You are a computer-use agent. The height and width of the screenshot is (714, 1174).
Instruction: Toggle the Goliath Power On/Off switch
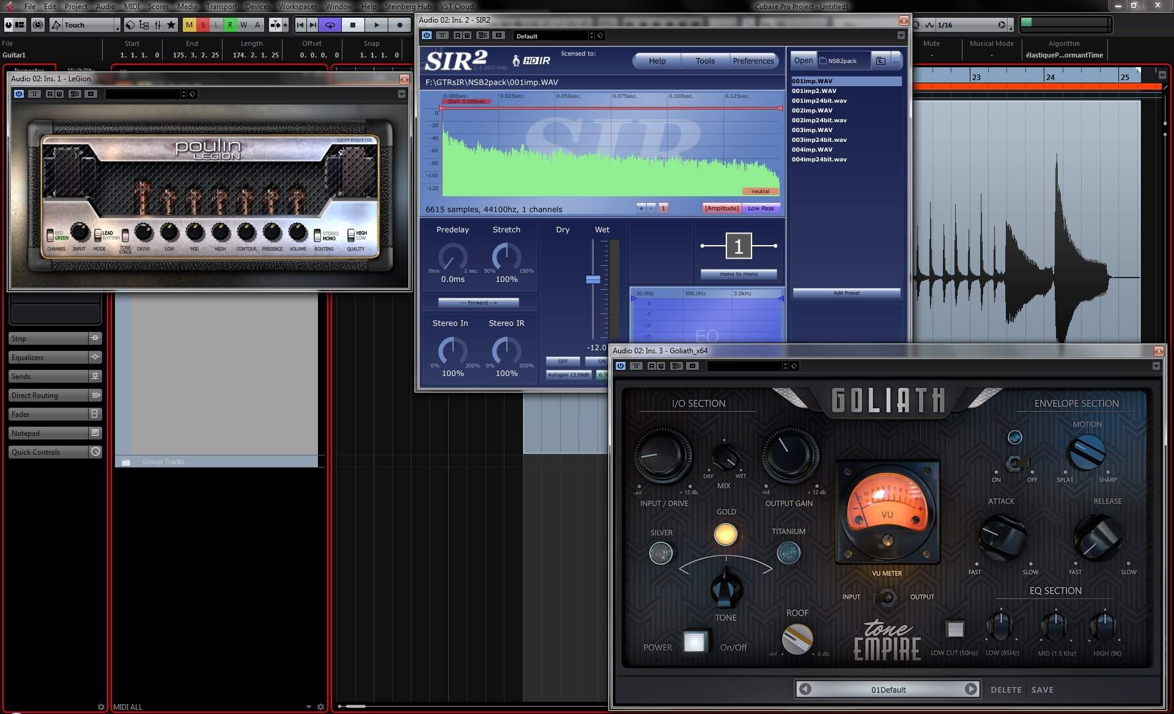(694, 641)
